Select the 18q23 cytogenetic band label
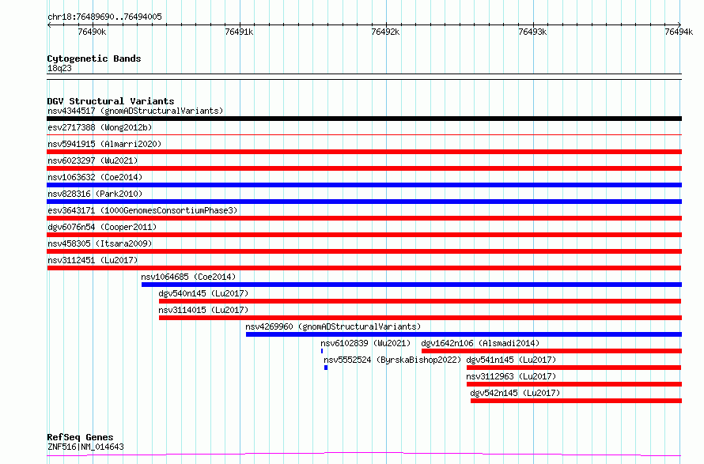 [x=59, y=68]
